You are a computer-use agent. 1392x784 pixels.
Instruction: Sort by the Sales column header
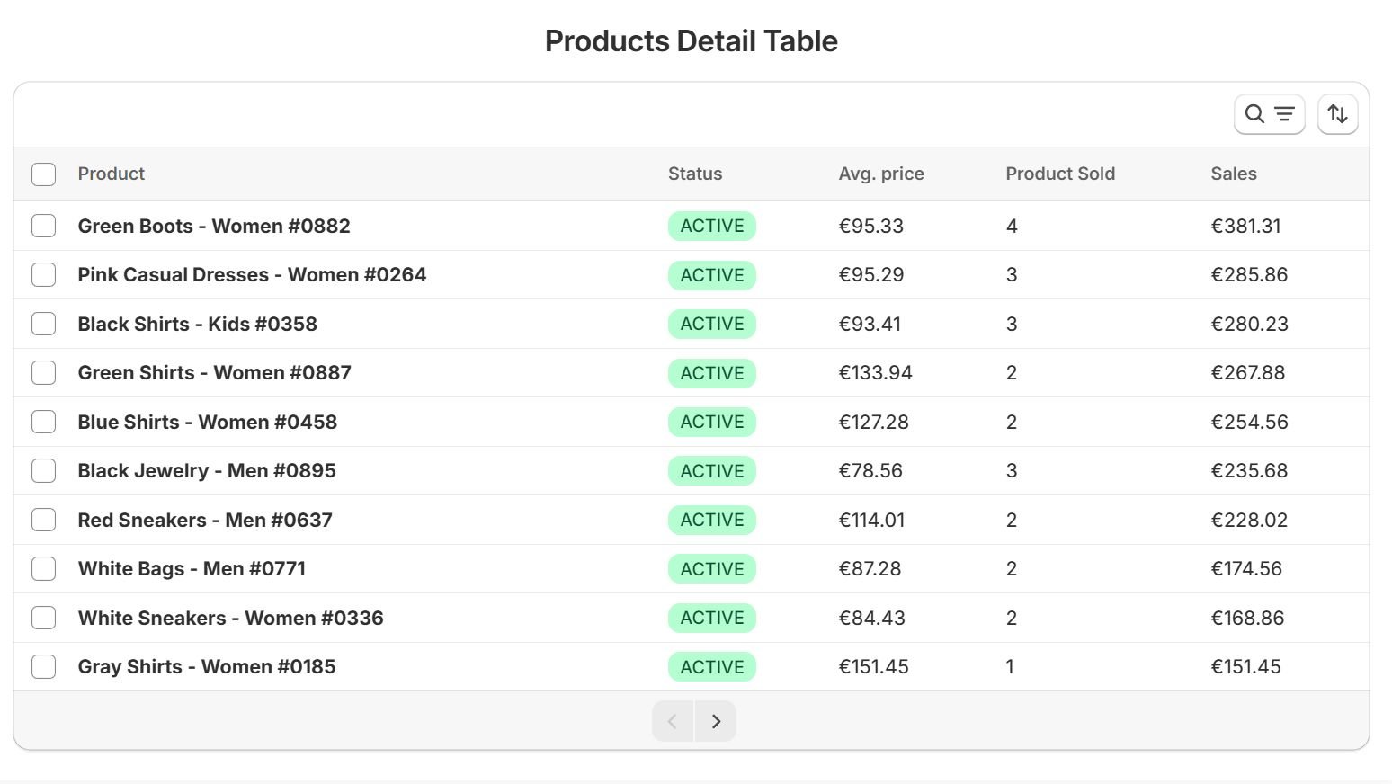pos(1233,174)
